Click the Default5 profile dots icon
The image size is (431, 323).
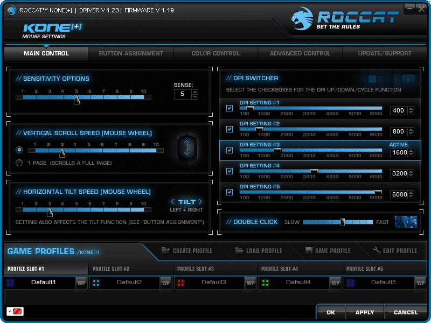click(350, 283)
